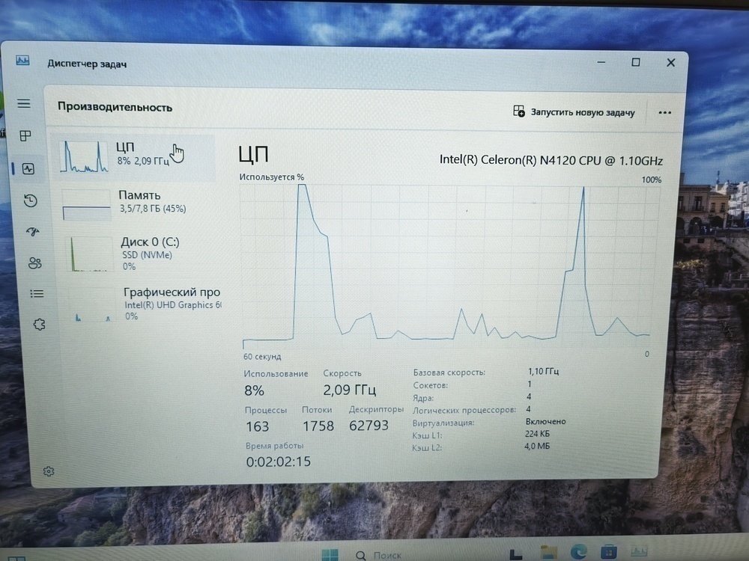Click the speed value 2,09 ГГц under Скорость
749x561 pixels.
pyautogui.click(x=349, y=390)
